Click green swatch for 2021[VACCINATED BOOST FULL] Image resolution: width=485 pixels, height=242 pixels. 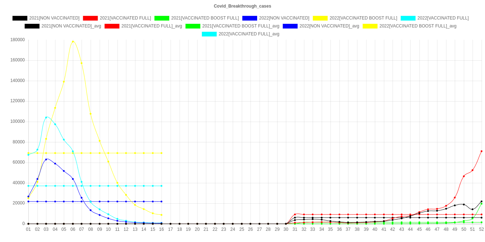pyautogui.click(x=162, y=18)
